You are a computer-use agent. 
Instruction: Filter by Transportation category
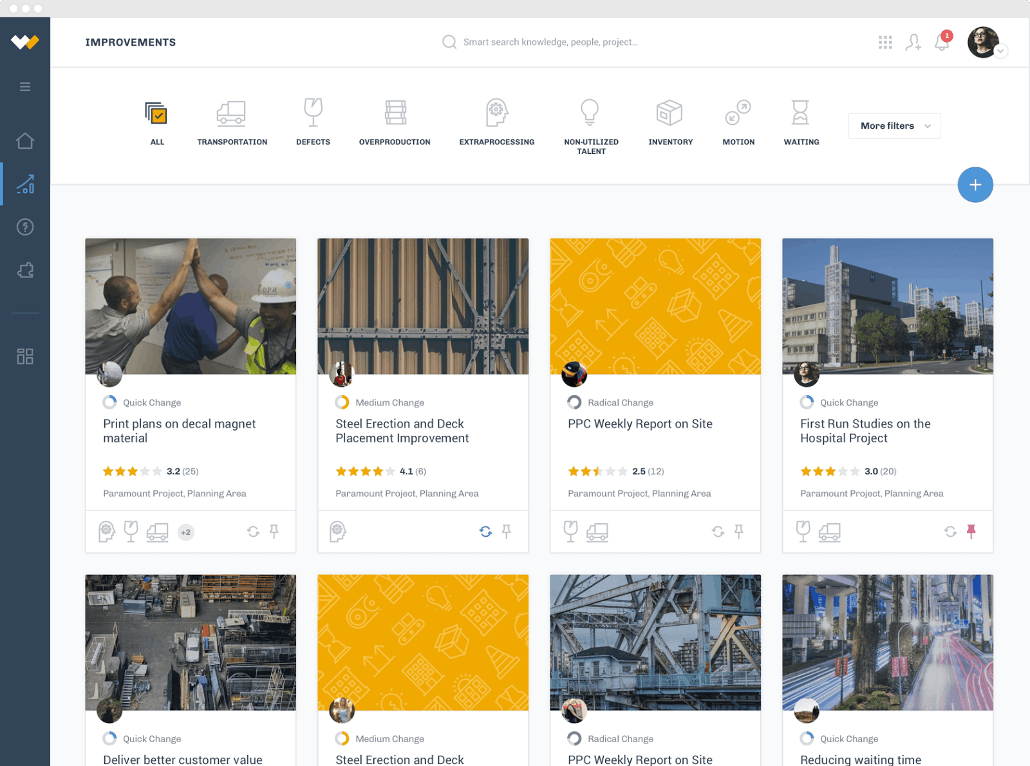(x=232, y=123)
